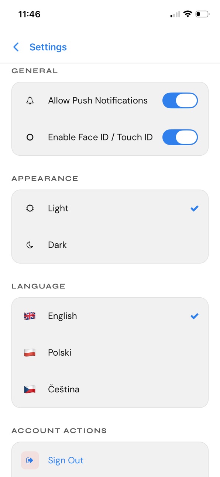Tap the moon Dark mode icon
The image size is (220, 477).
click(x=30, y=245)
